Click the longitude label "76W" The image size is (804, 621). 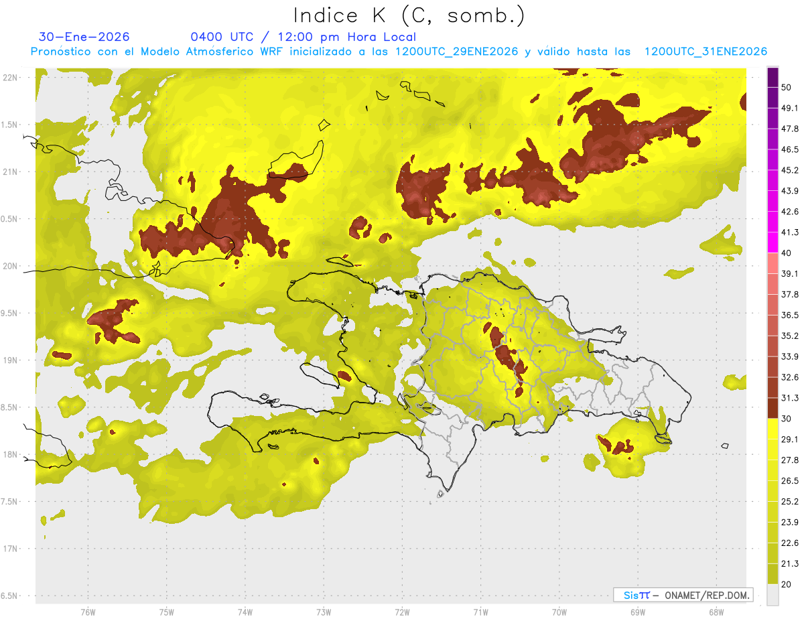(x=88, y=612)
